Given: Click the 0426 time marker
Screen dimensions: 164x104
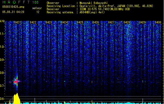Looking at the screenshot, I should tap(96, 22).
